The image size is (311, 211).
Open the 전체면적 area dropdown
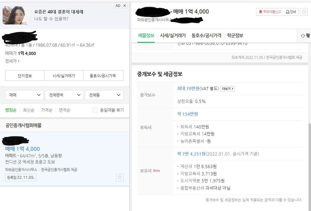(x=64, y=95)
